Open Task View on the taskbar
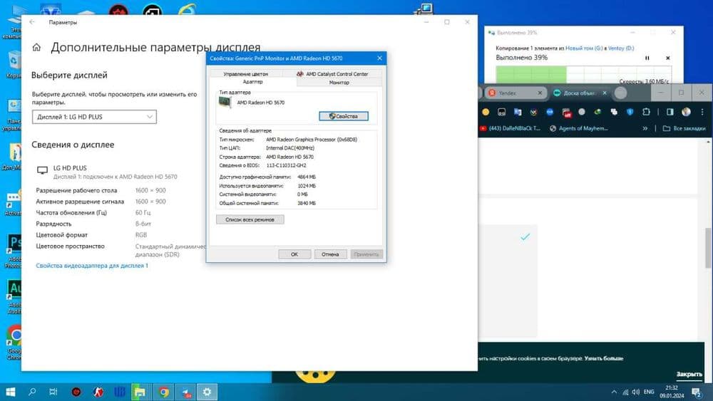The image size is (713, 401). pyautogui.click(x=53, y=392)
